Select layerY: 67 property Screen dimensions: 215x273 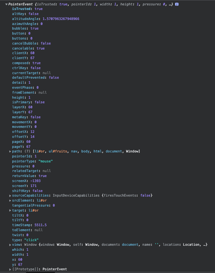pos(22,112)
